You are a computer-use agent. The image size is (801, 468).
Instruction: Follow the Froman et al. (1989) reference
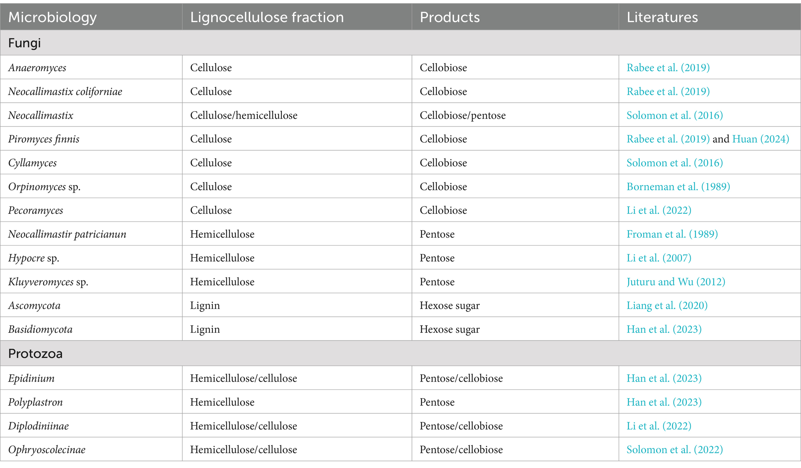(672, 234)
